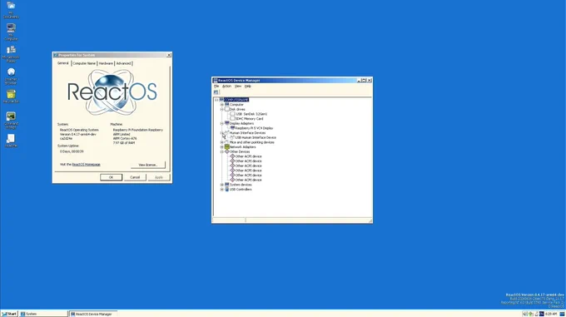The height and width of the screenshot is (317, 566).
Task: Open the View menu in Device Manager
Action: tap(238, 87)
